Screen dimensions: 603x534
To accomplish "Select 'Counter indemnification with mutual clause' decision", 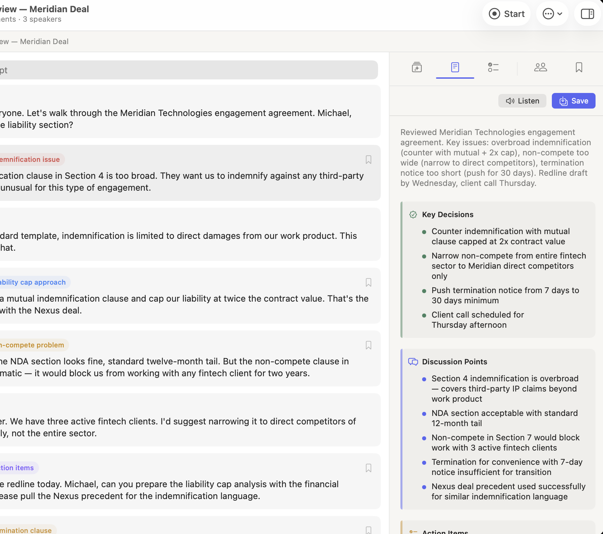I will point(501,236).
